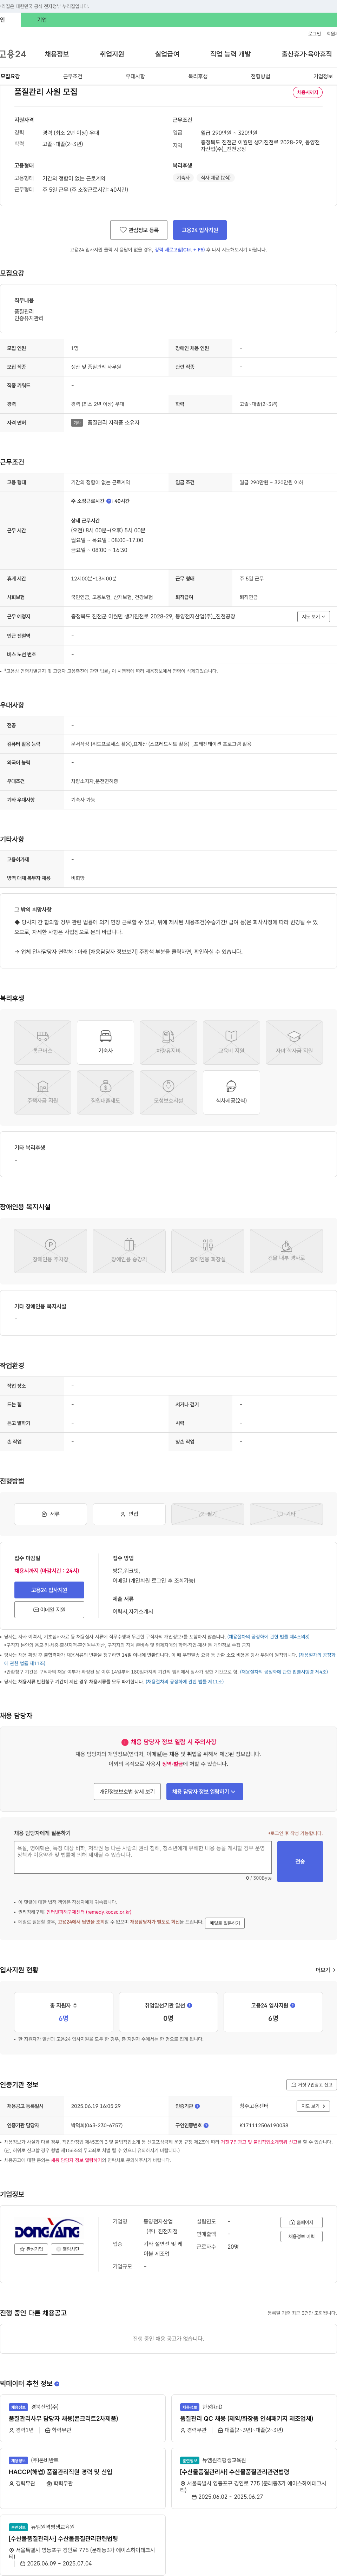The image size is (337, 2576).
Task: Expand 지도 보기 next to 청주고용센터
Action: coord(313,2106)
